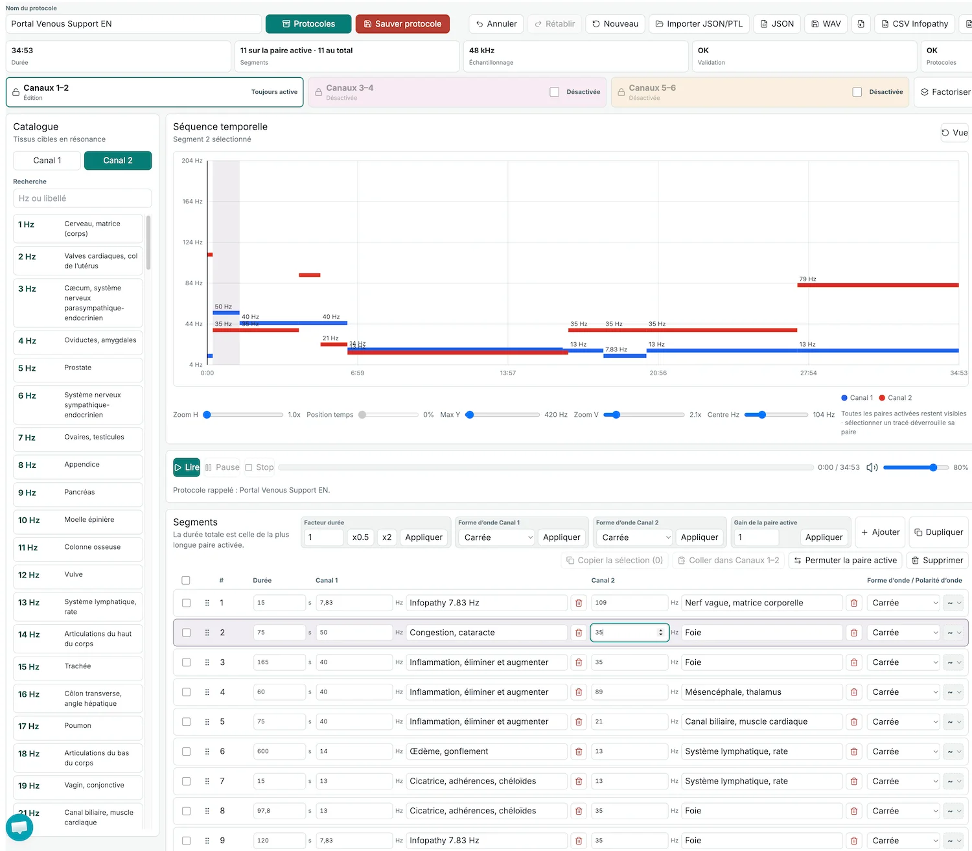Screen dimensions: 972x851
Task: Open the Forme d'onde Canal 2 dropdown
Action: [x=635, y=537]
